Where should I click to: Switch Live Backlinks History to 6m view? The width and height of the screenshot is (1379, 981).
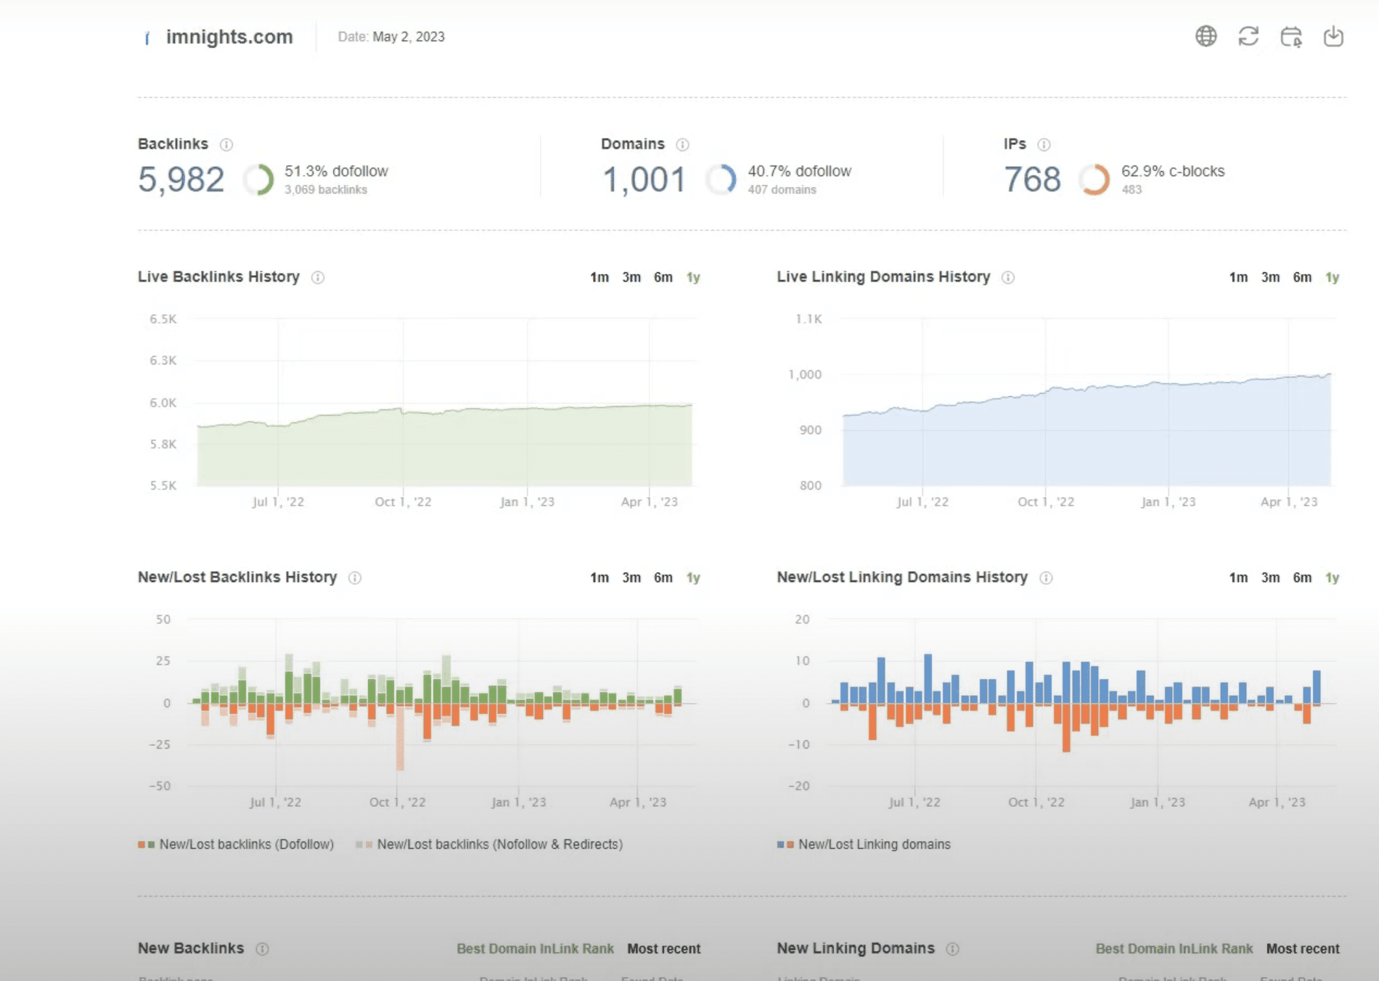(663, 277)
